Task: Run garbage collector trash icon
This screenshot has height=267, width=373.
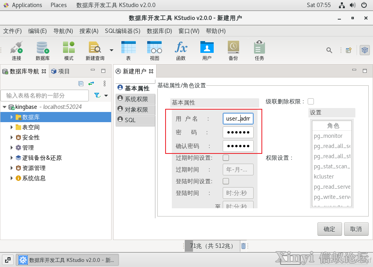Action: click(243, 246)
